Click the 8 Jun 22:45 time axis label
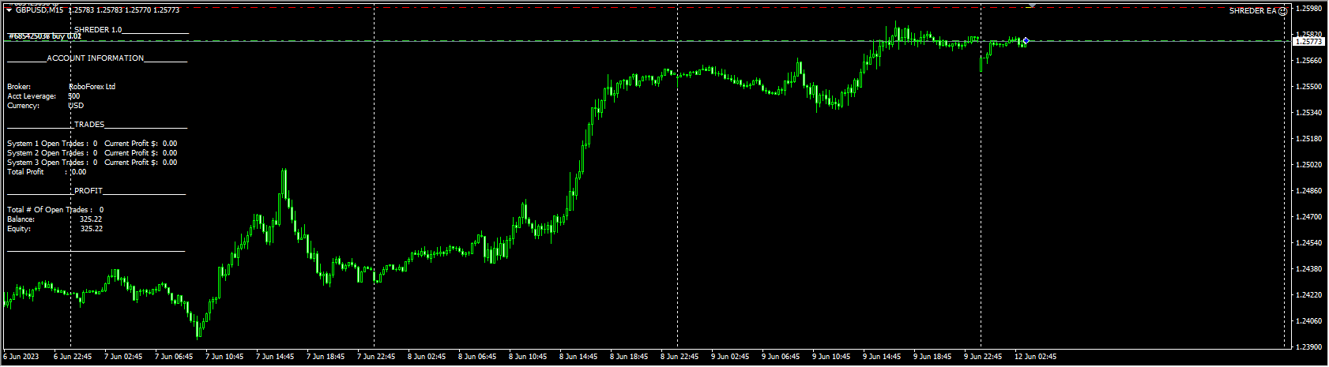1329x367 pixels. pos(680,357)
